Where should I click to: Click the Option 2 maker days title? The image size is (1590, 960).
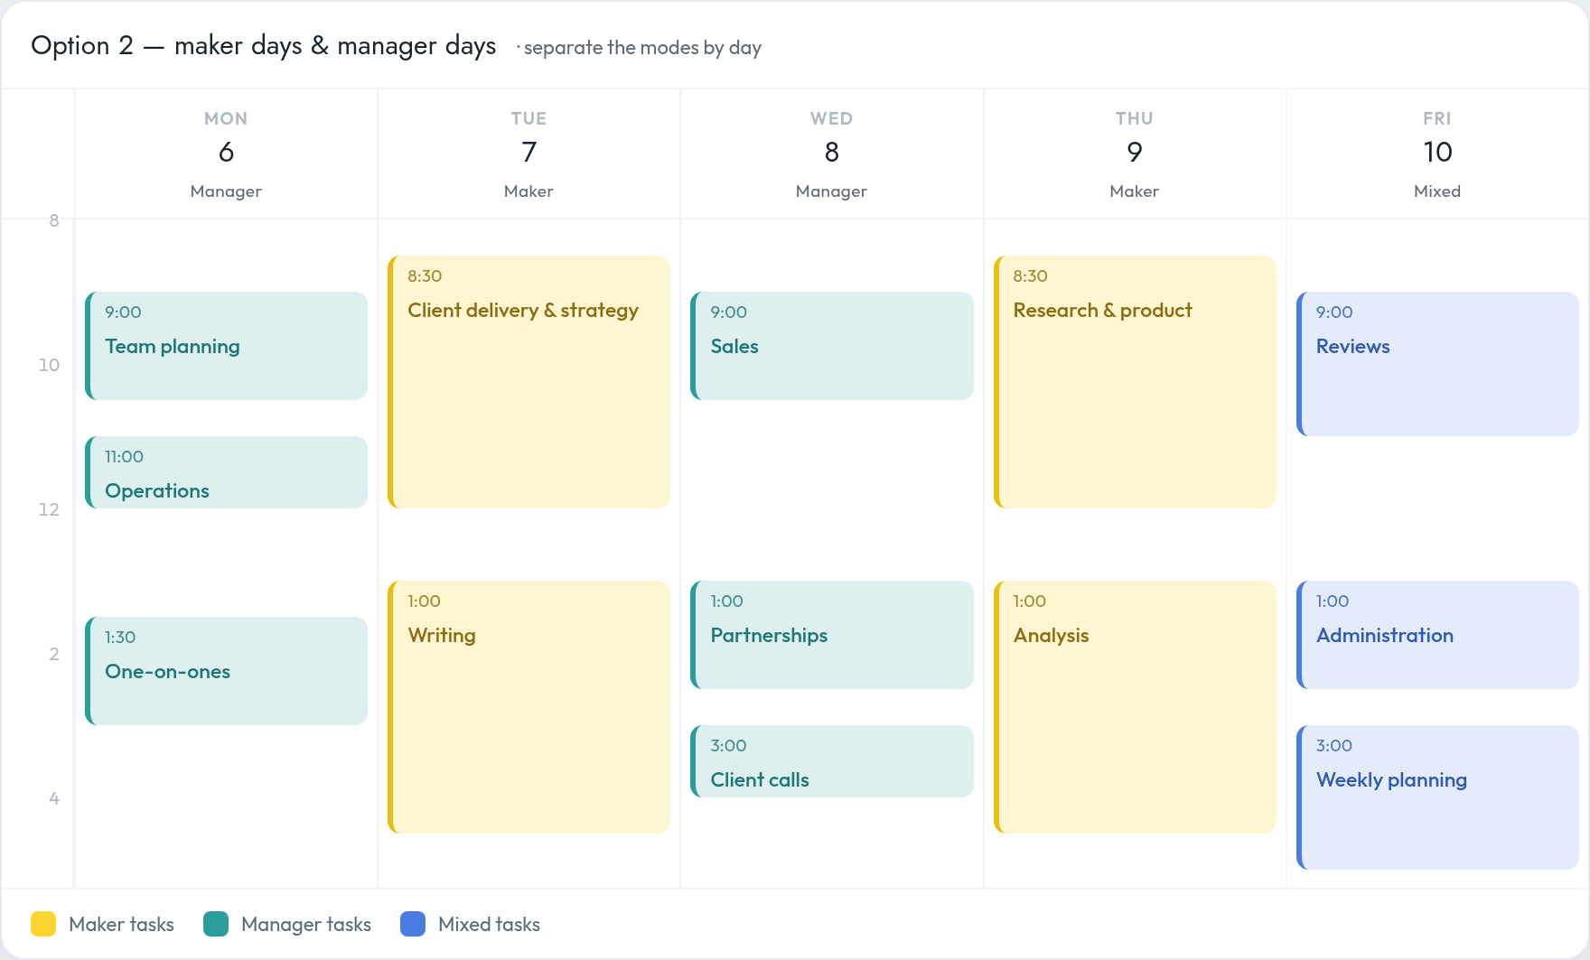click(263, 46)
